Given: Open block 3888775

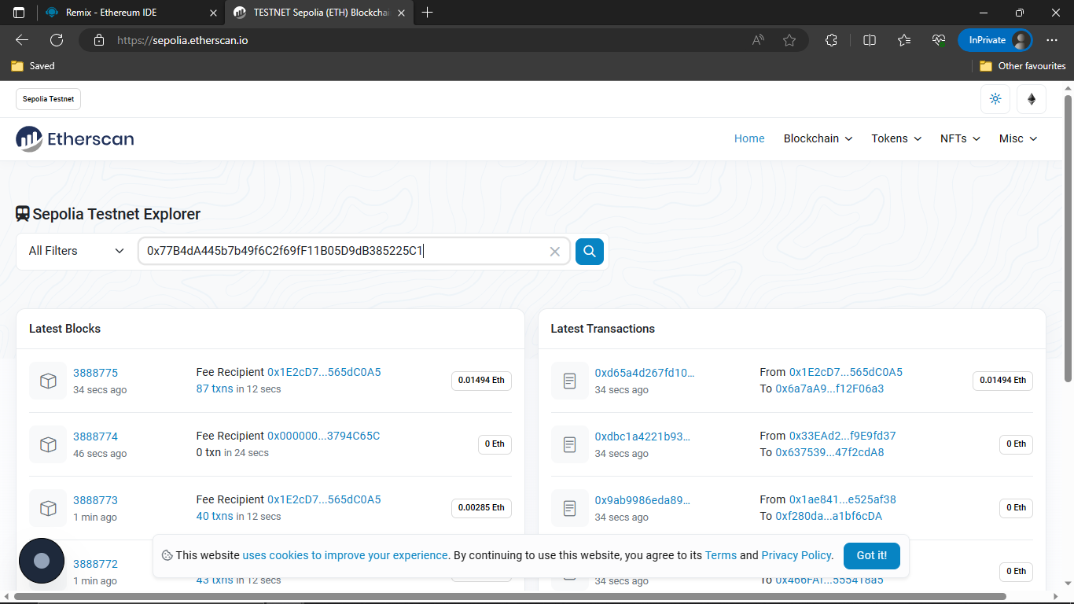Looking at the screenshot, I should coord(95,373).
